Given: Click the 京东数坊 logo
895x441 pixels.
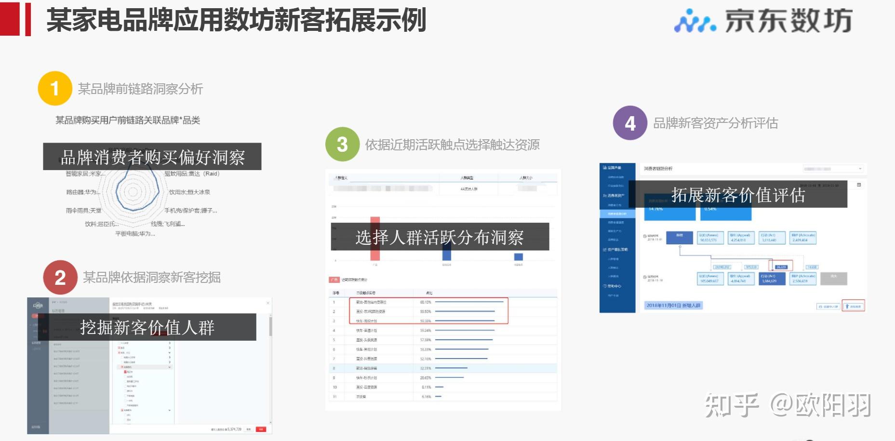Looking at the screenshot, I should pyautogui.click(x=763, y=21).
